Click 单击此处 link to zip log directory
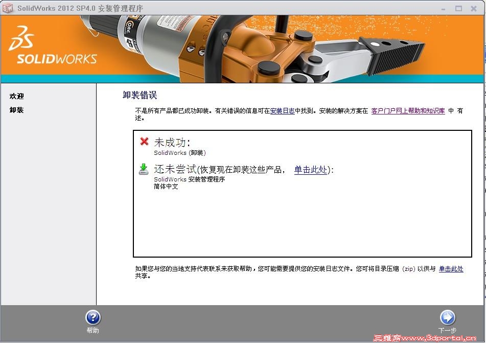 (x=451, y=269)
